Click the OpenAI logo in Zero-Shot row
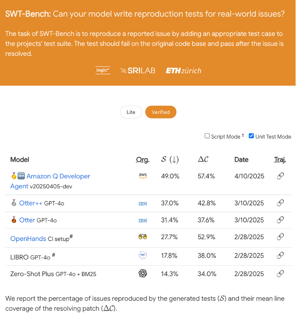The width and height of the screenshot is (296, 318). (143, 273)
